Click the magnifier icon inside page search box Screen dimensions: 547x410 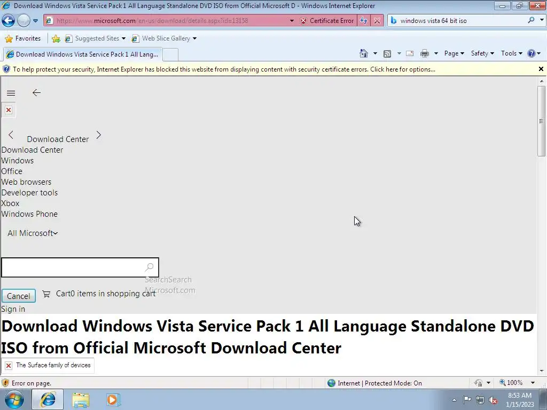[x=150, y=267]
